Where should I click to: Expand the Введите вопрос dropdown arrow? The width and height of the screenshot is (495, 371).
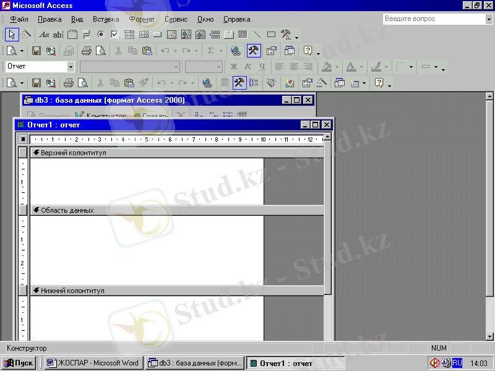pos(489,19)
